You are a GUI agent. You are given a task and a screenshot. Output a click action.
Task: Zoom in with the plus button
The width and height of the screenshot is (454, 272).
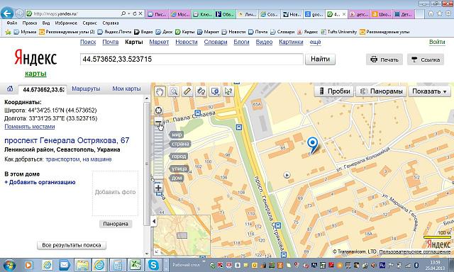pyautogui.click(x=158, y=188)
